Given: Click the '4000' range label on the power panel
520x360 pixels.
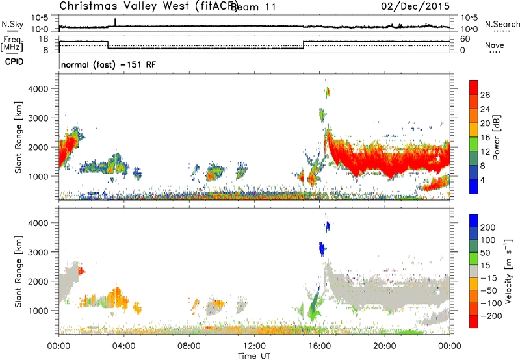Looking at the screenshot, I should (38, 89).
